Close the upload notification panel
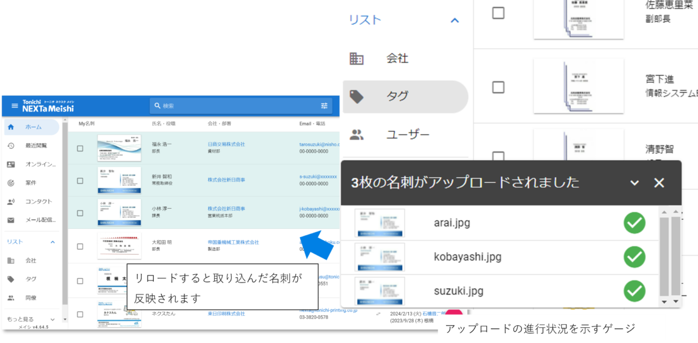698x343 pixels. tap(659, 183)
